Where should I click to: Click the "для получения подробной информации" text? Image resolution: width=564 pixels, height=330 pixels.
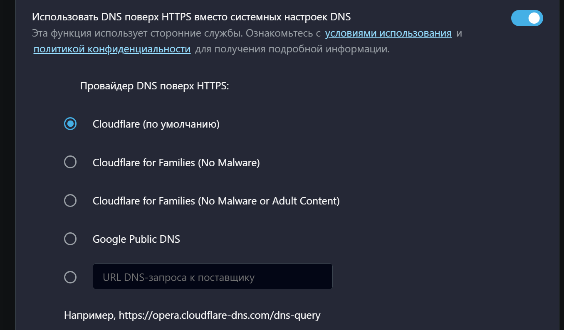pyautogui.click(x=292, y=49)
